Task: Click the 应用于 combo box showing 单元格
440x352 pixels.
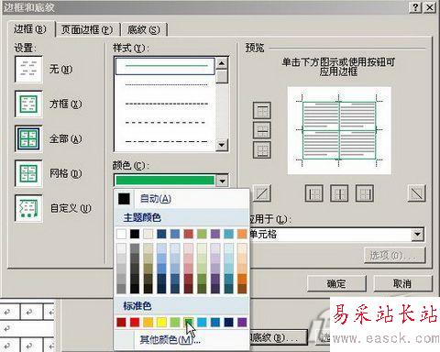Action: (336, 235)
